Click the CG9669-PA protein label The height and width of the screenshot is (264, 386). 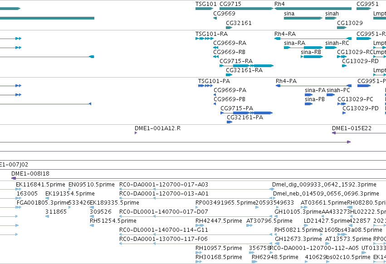[x=230, y=90]
